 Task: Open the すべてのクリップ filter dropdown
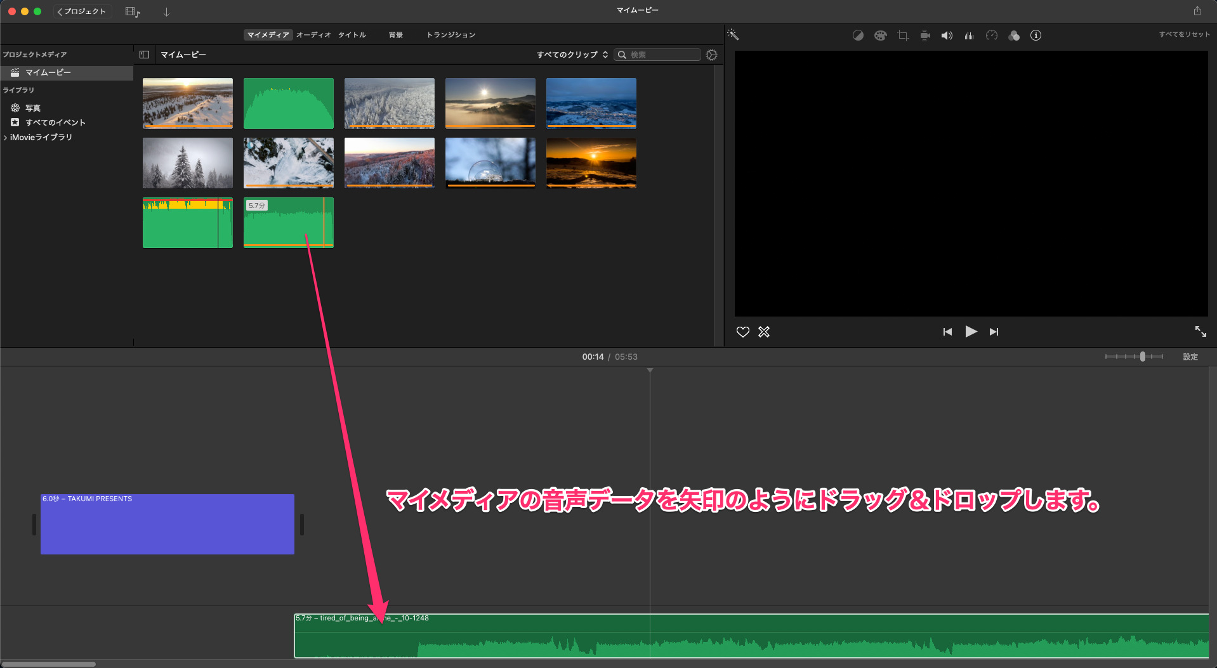pos(572,55)
